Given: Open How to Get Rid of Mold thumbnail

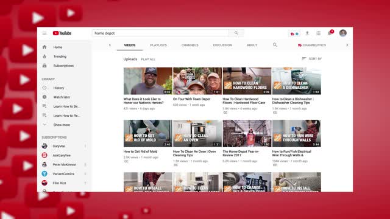Looking at the screenshot, I should tap(147, 133).
